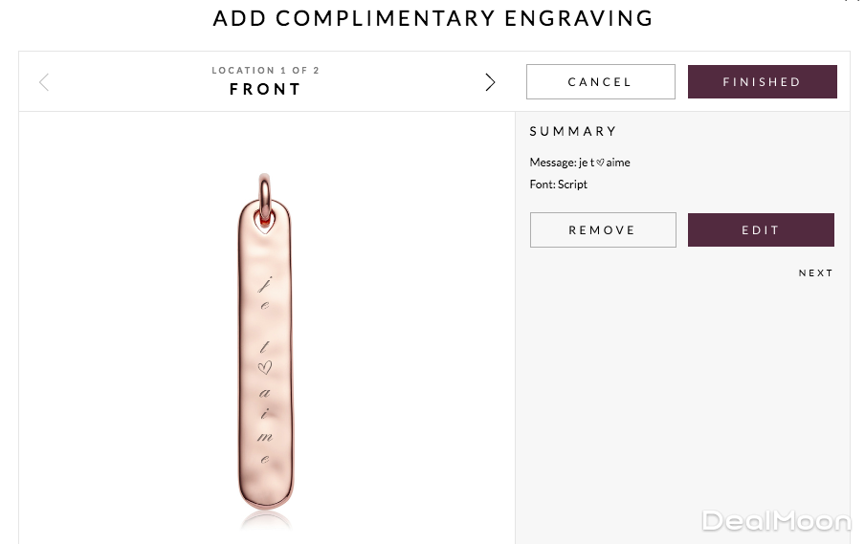Follow the Next link below Edit
This screenshot has height=544, width=865.
[x=816, y=273]
